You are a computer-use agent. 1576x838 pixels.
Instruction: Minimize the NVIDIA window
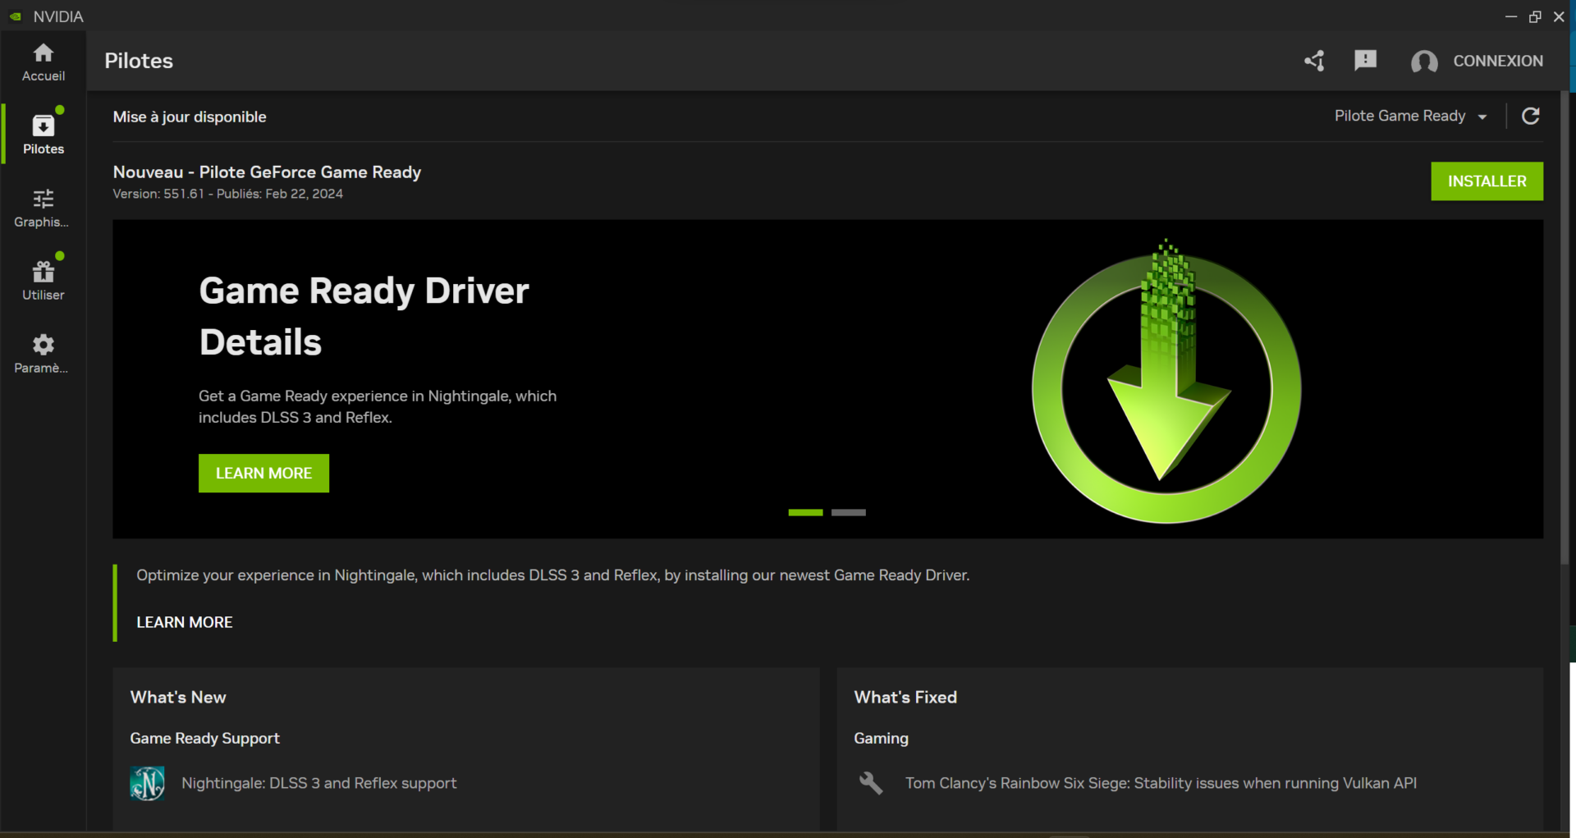click(1510, 16)
